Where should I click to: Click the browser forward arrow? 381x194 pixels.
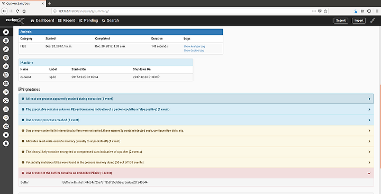coord(11,11)
